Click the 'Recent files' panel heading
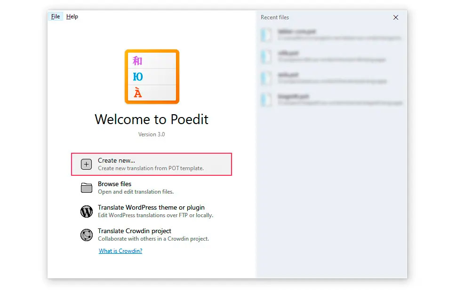Viewport: 456px width, 290px height. click(x=275, y=17)
